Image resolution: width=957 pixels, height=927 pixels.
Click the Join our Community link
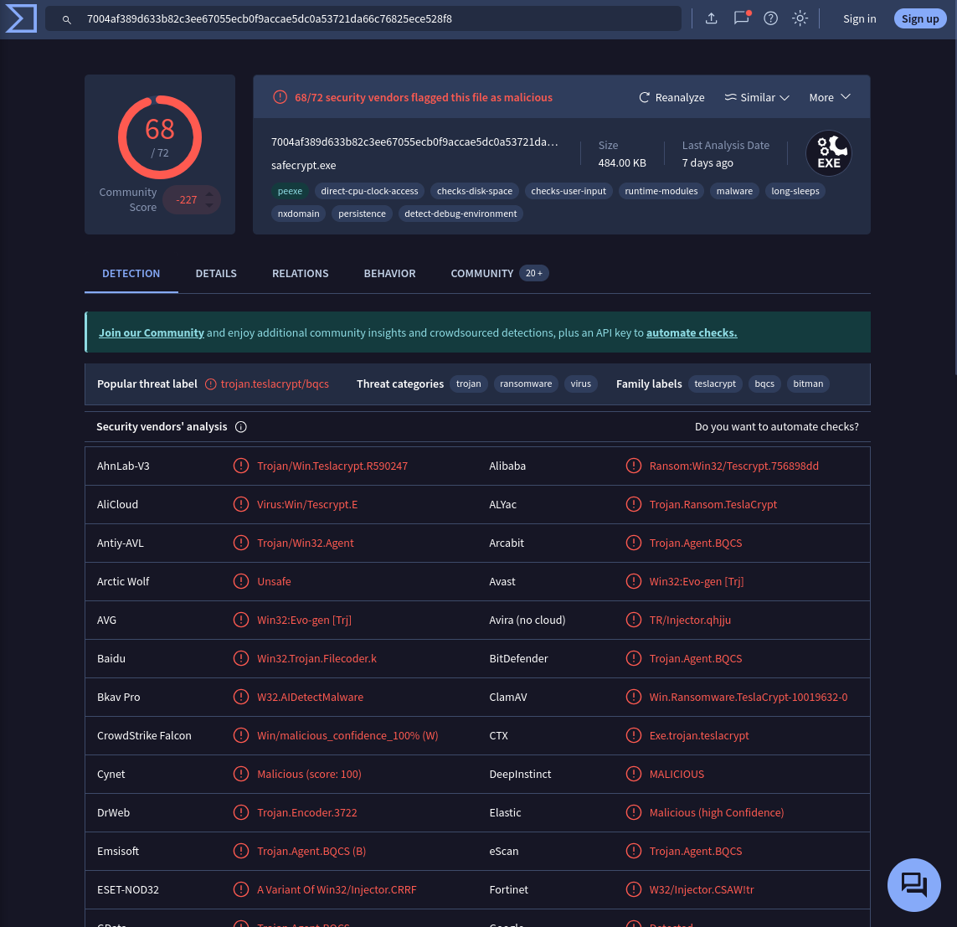pyautogui.click(x=152, y=332)
